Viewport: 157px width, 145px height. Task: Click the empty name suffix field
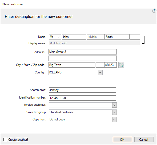pos(135,37)
